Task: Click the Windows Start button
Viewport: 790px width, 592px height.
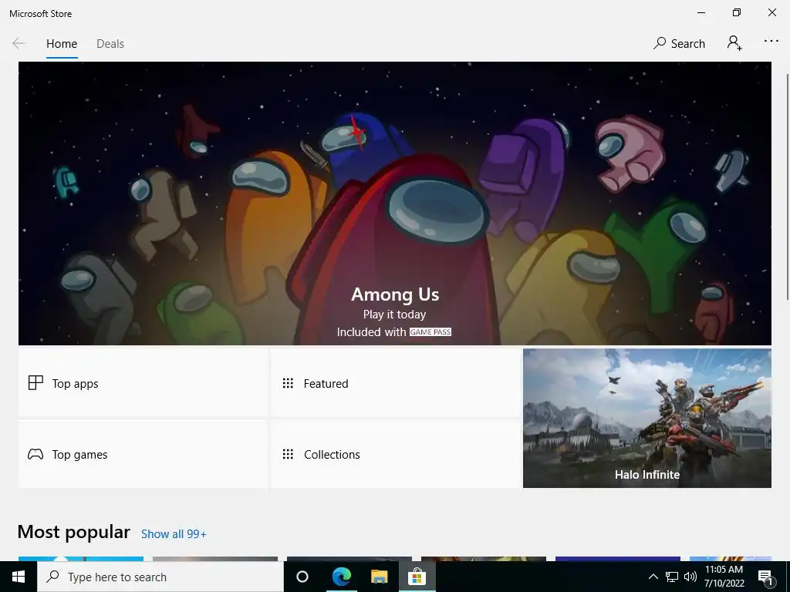Action: point(19,577)
